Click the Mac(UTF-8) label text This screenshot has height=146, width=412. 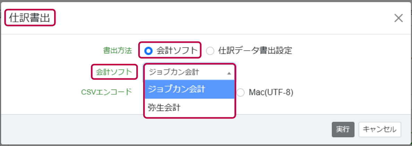click(x=271, y=92)
